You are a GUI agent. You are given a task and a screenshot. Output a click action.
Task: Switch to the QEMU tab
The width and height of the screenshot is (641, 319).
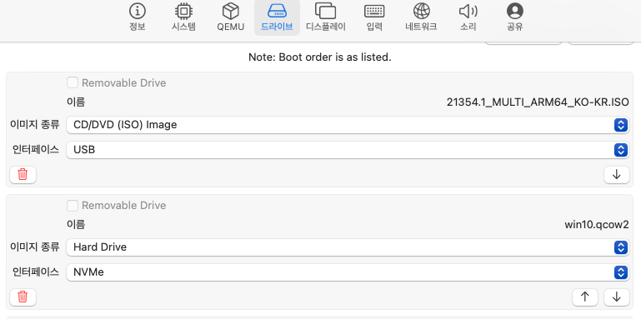click(x=231, y=17)
